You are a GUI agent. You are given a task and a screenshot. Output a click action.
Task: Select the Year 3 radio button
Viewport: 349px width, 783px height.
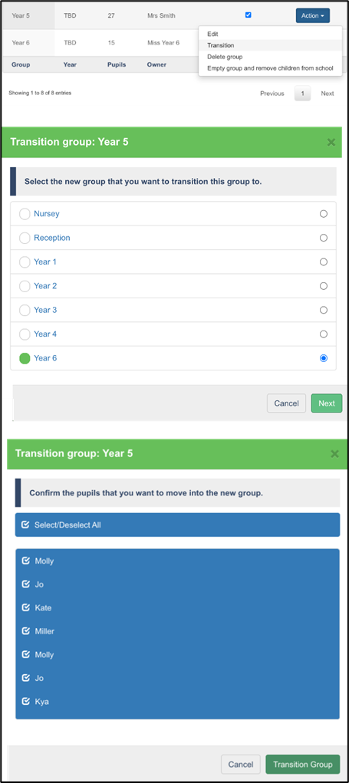coord(324,310)
